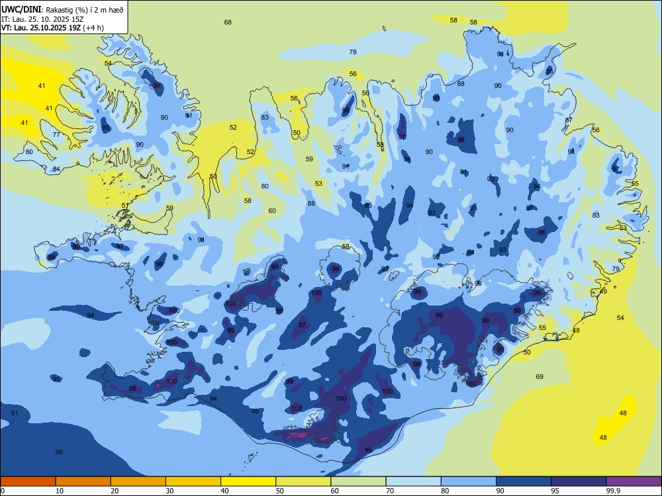
Task: Click the legend tick label 20
Action: [x=115, y=491]
